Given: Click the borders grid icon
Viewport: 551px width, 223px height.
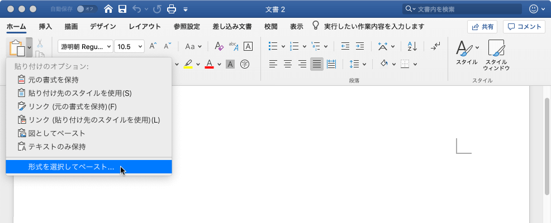Looking at the screenshot, I should coord(405,64).
